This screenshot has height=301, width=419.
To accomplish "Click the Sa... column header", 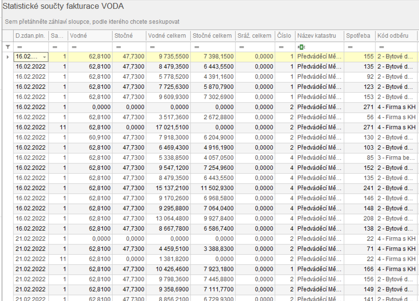I will (58, 36).
